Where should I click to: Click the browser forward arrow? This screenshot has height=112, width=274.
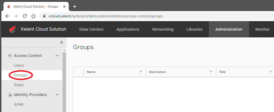click(x=16, y=16)
